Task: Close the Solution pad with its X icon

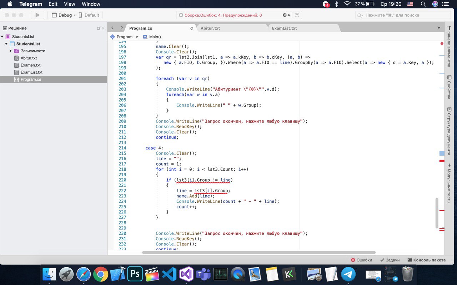Action: coord(103,28)
